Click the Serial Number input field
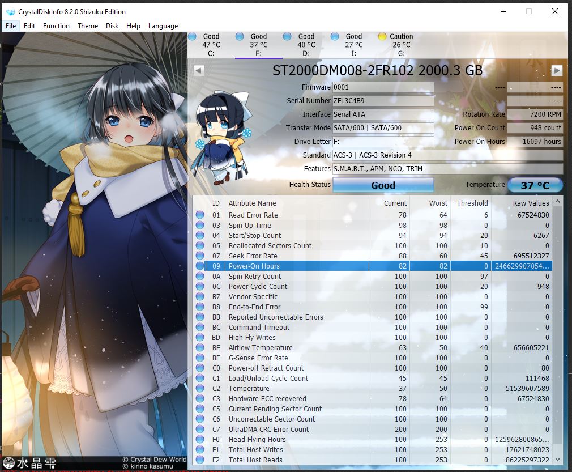The image size is (572, 472). [383, 101]
